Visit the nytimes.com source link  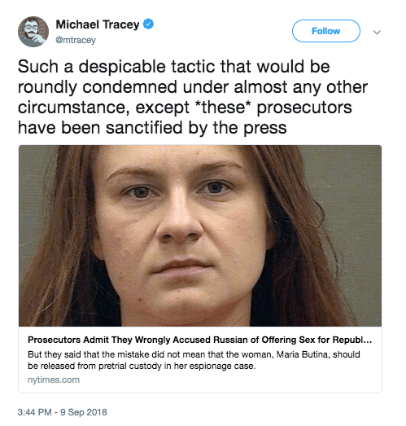point(54,380)
